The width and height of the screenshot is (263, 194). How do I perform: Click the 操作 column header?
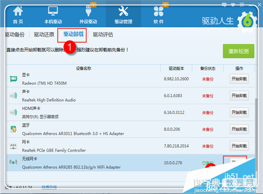239,68
